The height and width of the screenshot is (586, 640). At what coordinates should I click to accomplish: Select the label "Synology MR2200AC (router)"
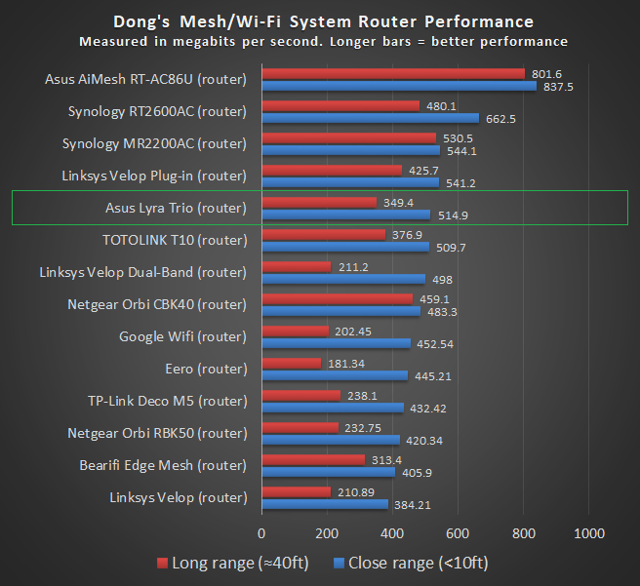point(154,143)
